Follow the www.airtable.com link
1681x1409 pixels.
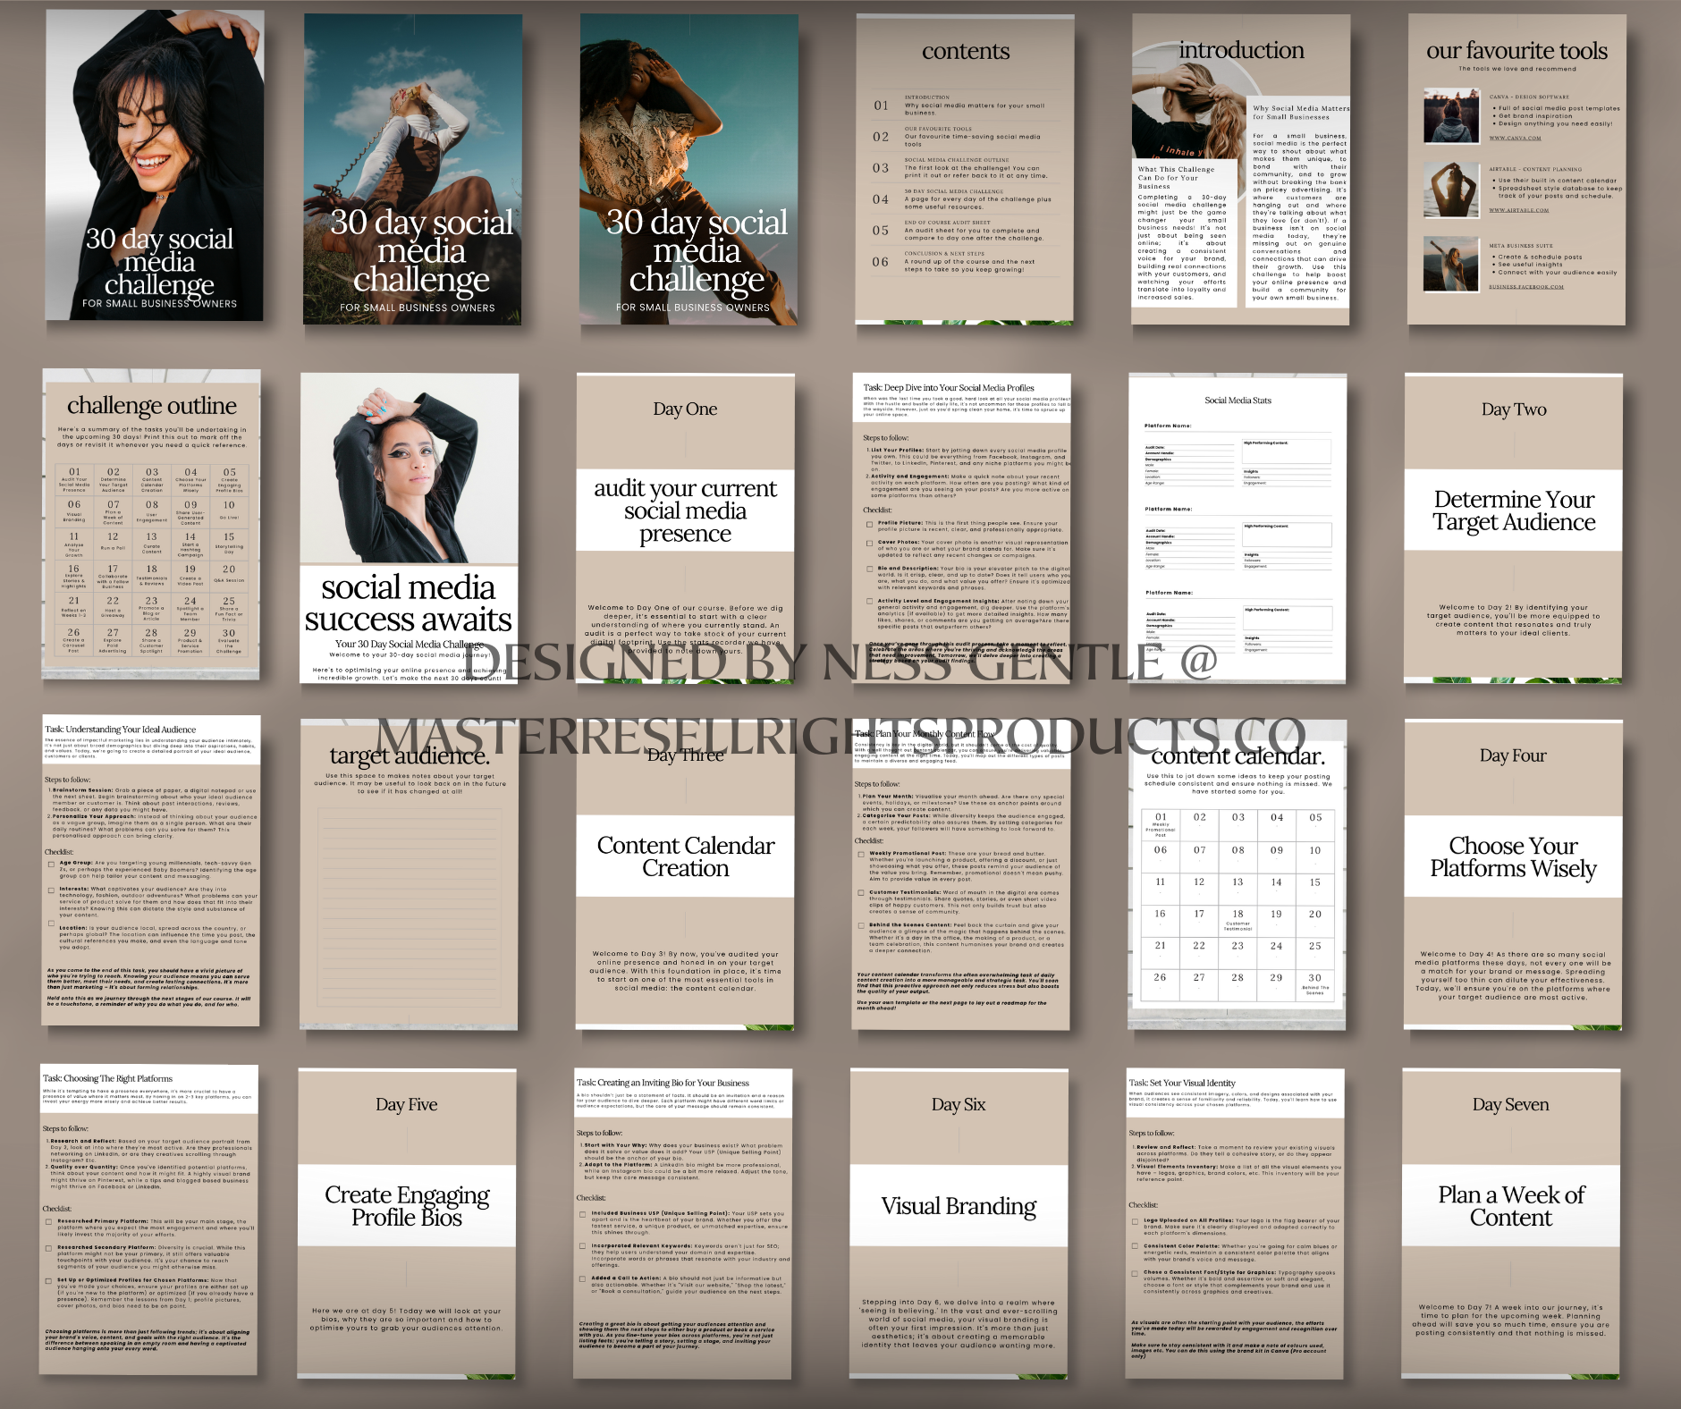point(1518,211)
